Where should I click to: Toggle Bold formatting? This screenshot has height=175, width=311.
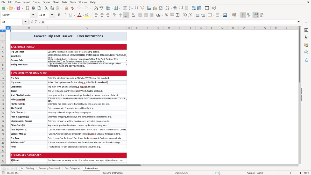click(59, 15)
